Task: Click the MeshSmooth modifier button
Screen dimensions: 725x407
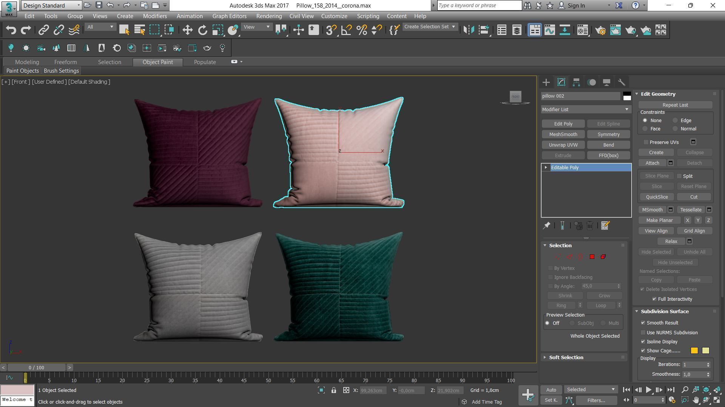Action: point(563,135)
